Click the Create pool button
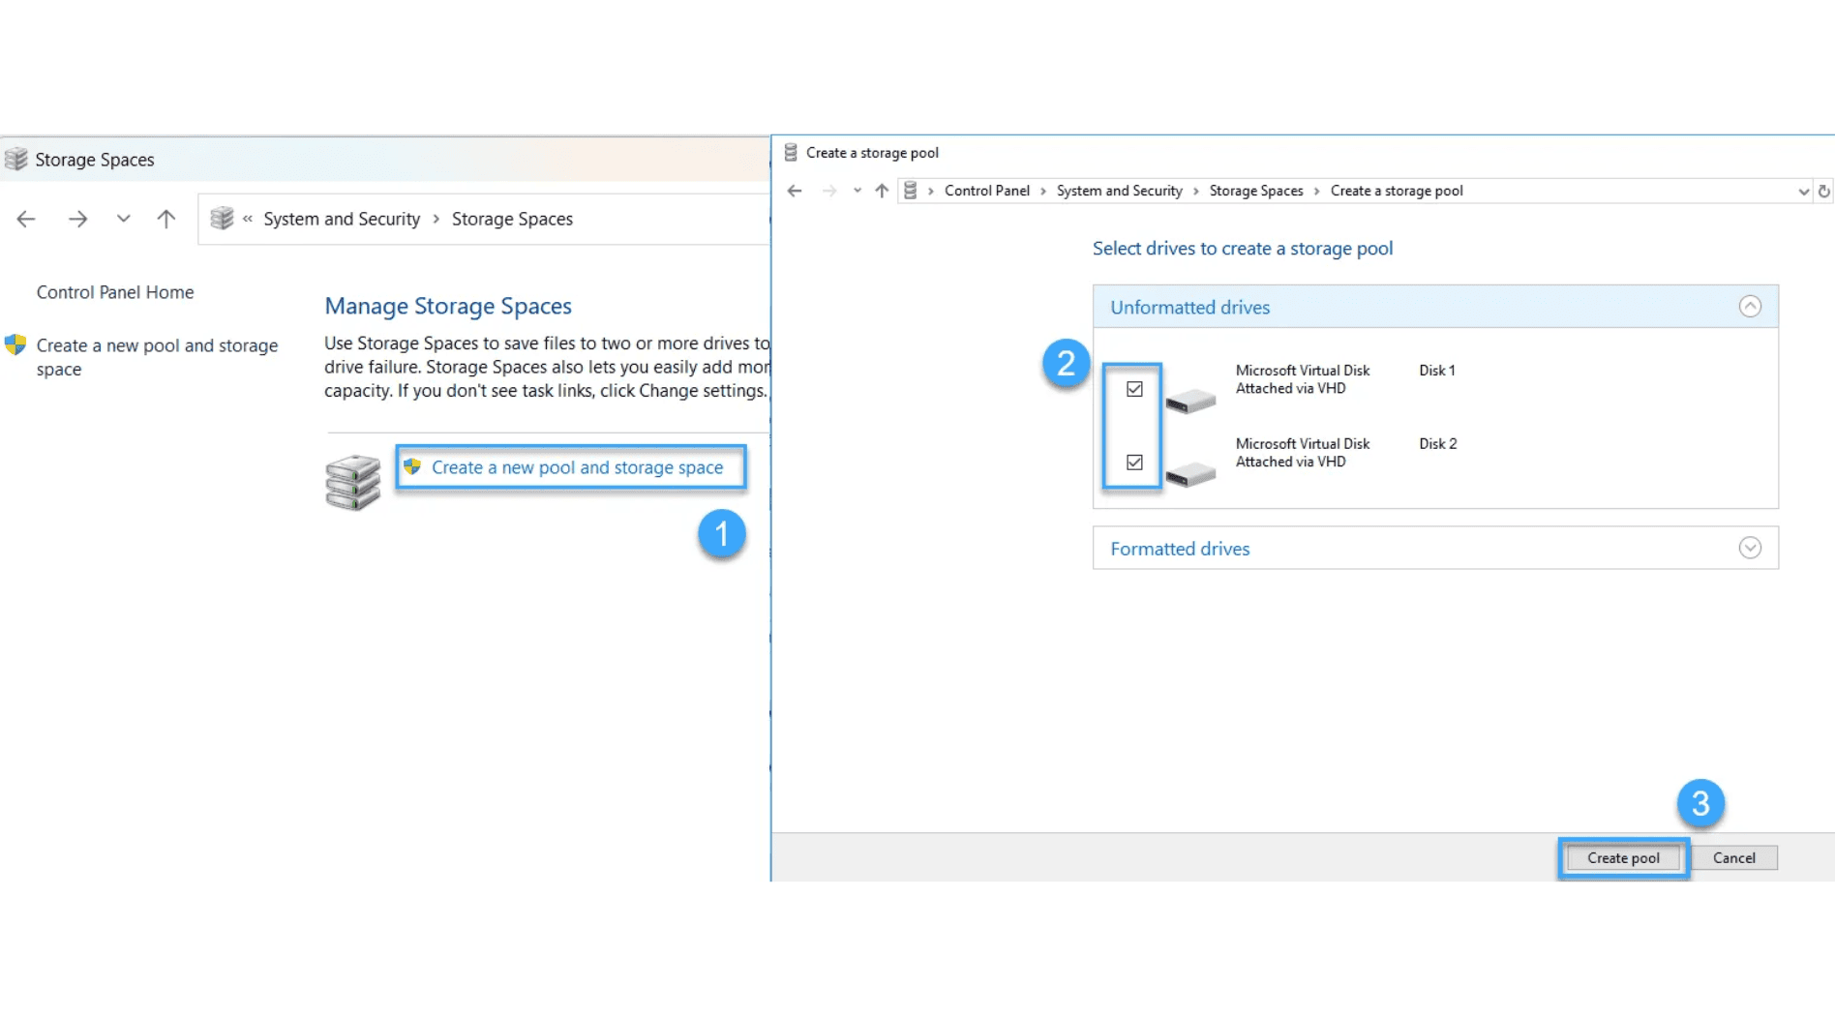This screenshot has width=1835, height=1016. pos(1623,858)
